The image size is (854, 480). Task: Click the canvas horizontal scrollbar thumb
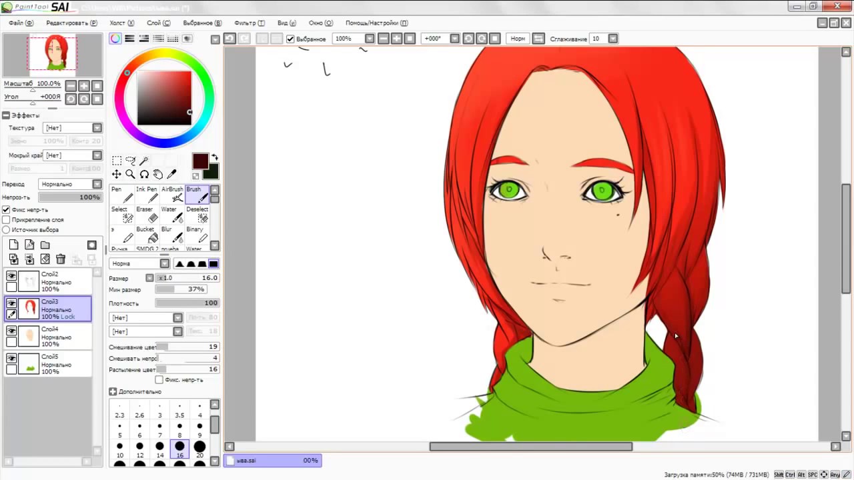pos(530,447)
